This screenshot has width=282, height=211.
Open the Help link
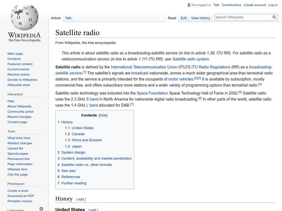[11, 101]
